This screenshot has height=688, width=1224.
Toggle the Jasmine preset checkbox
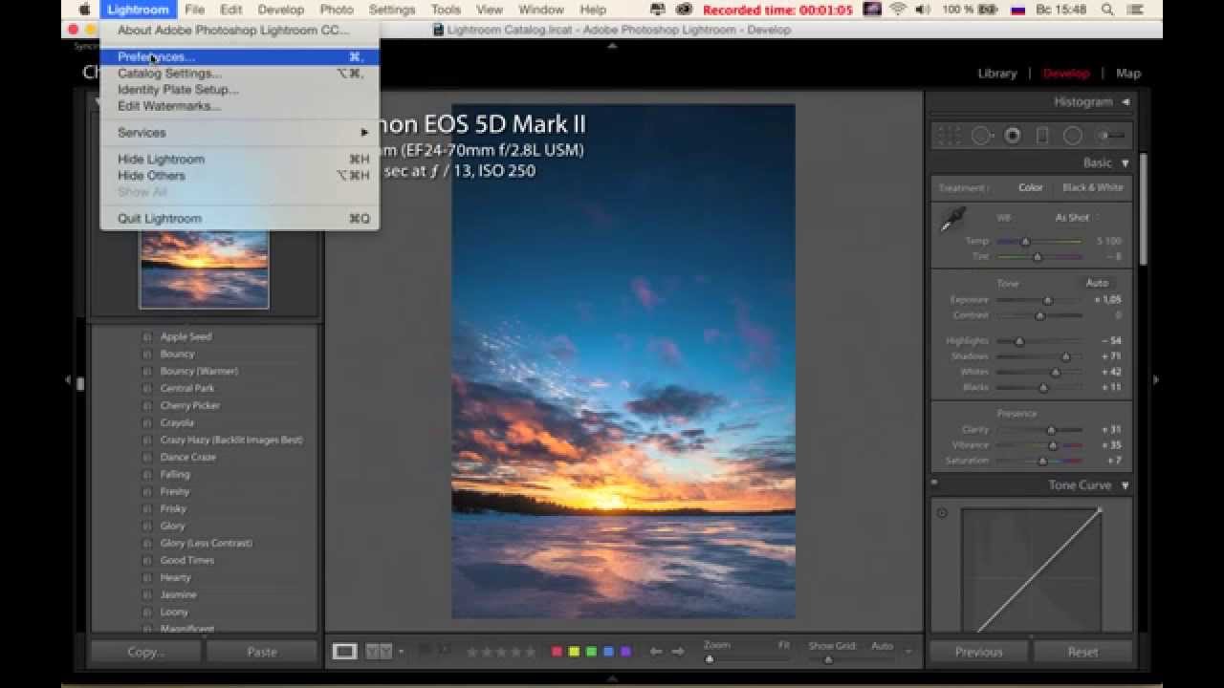point(147,594)
